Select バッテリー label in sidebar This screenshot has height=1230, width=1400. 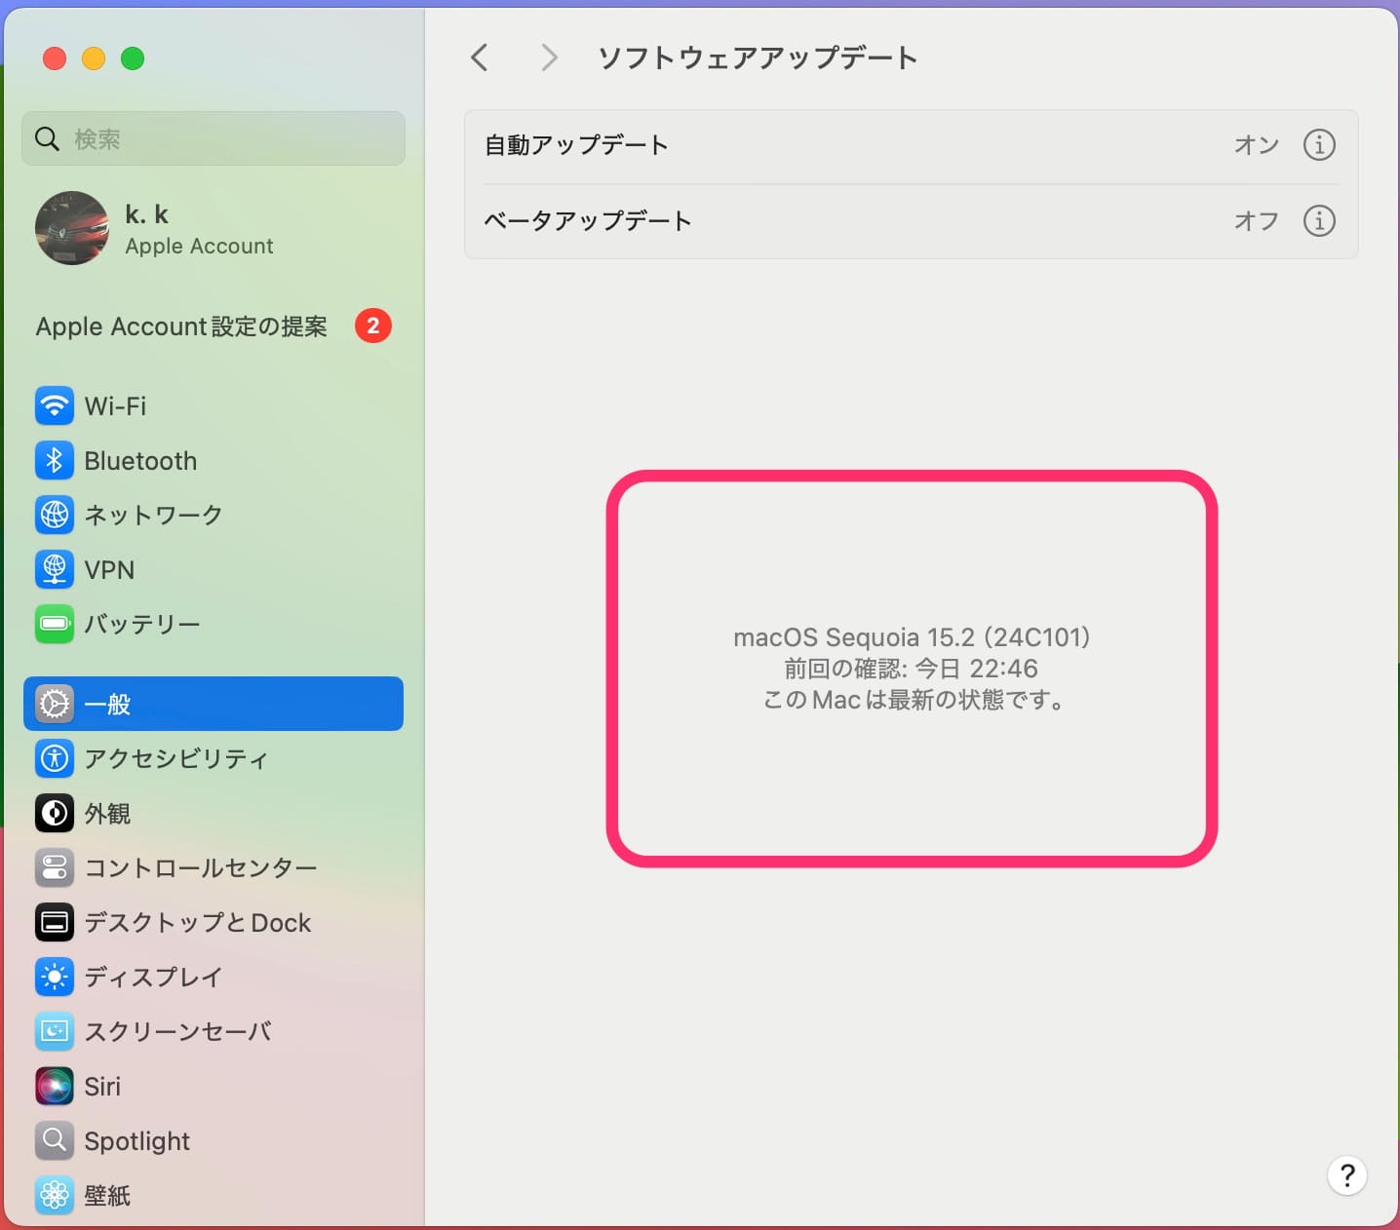142,624
